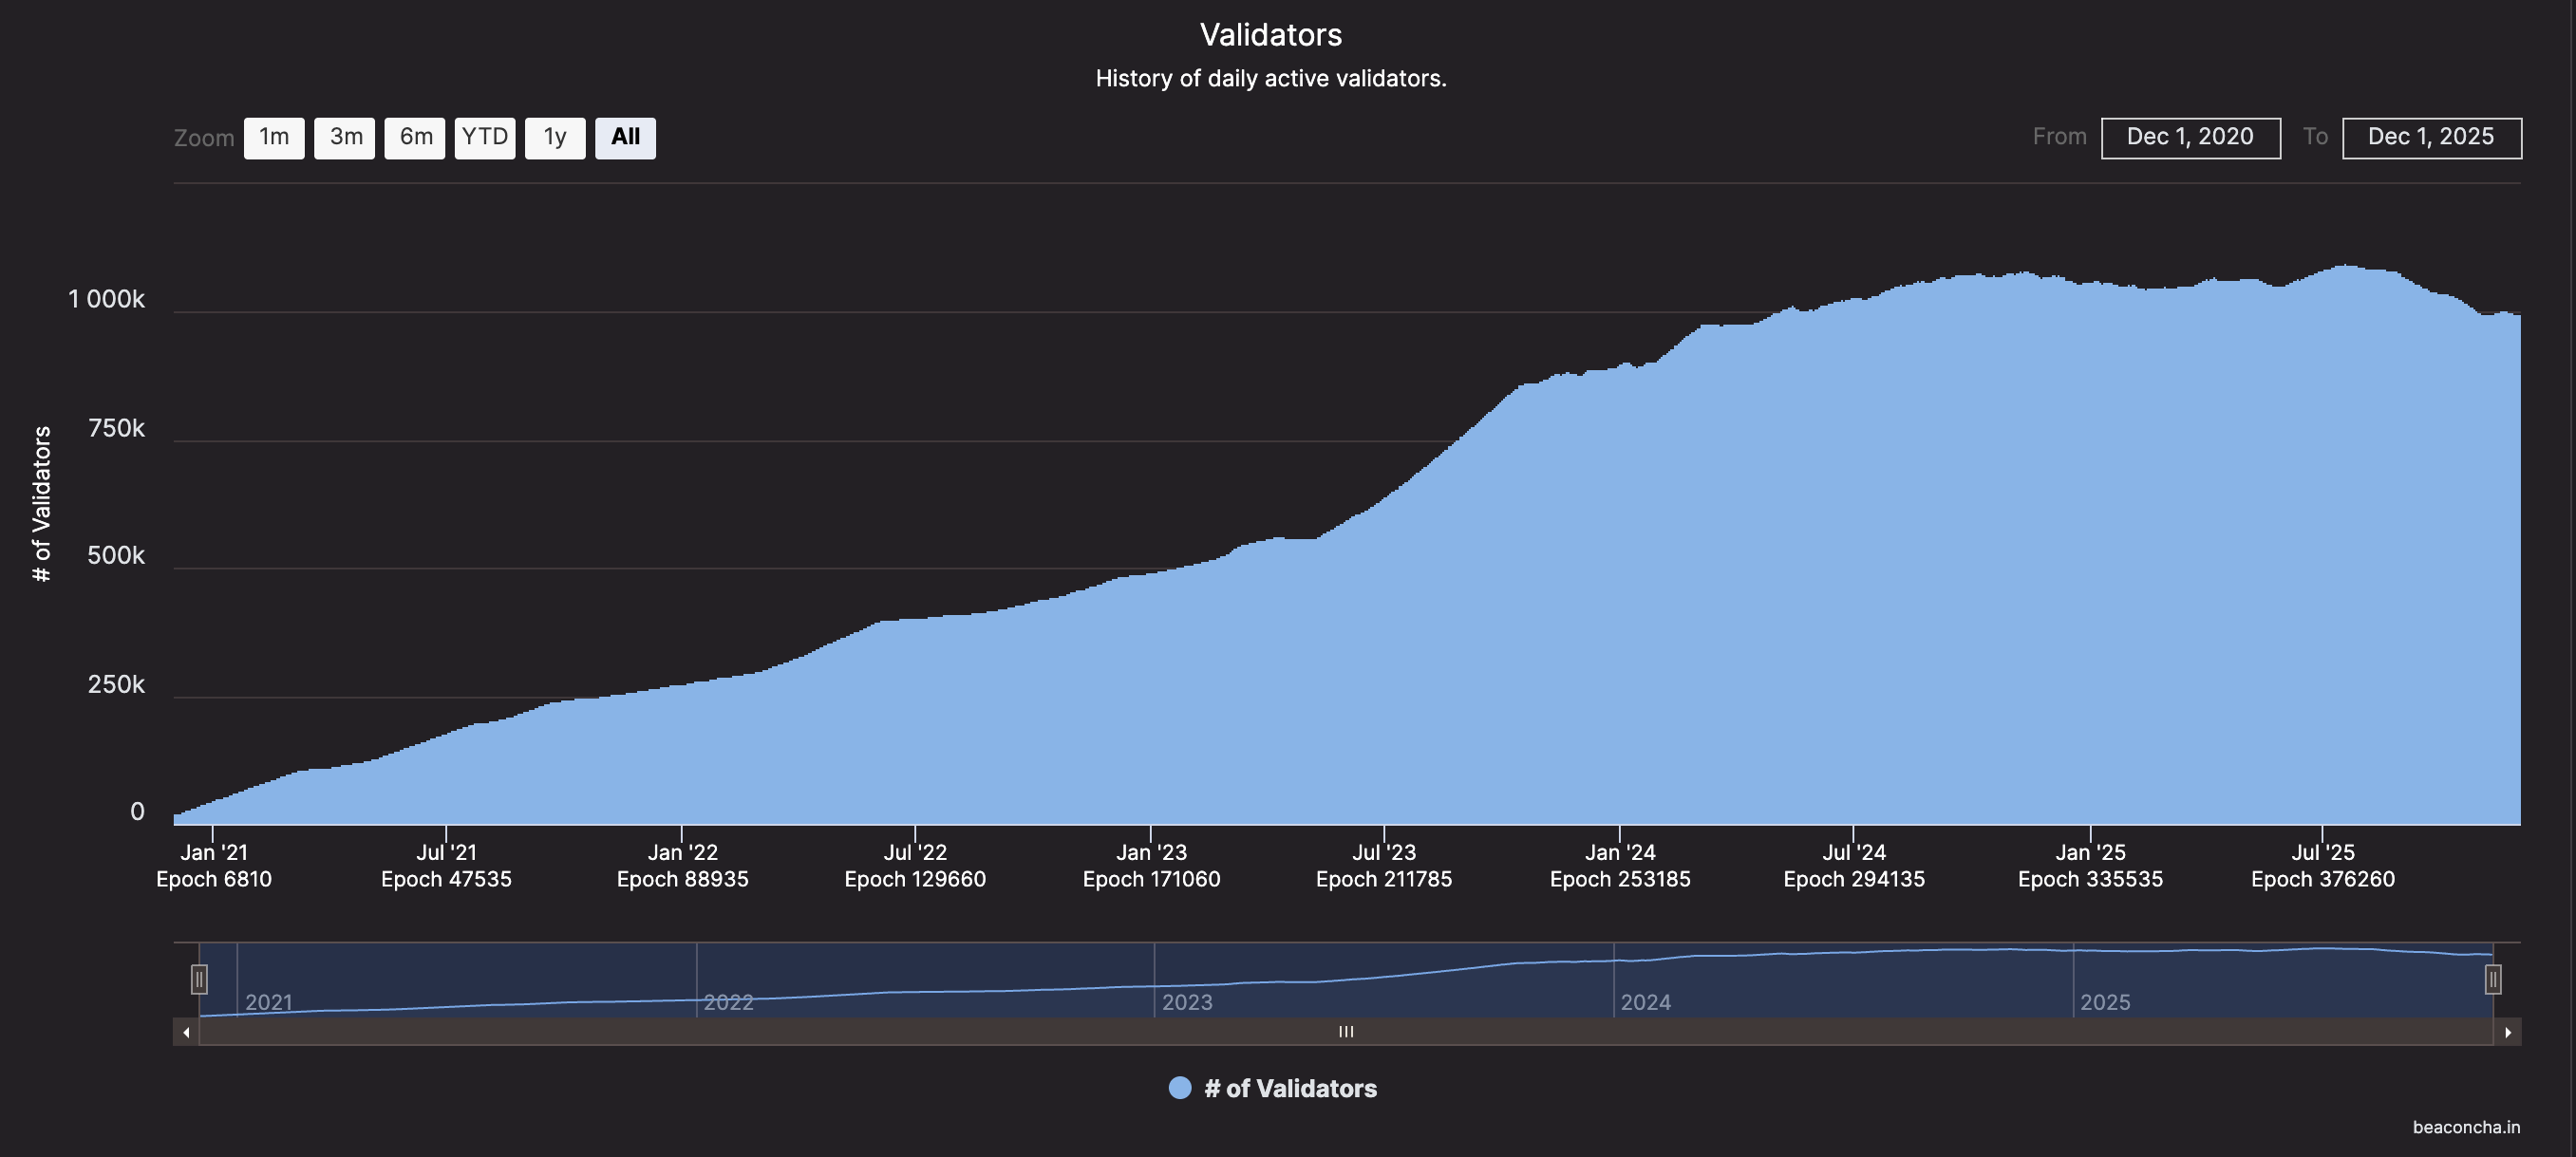The width and height of the screenshot is (2576, 1157).
Task: Select the 1m zoom option
Action: point(273,137)
